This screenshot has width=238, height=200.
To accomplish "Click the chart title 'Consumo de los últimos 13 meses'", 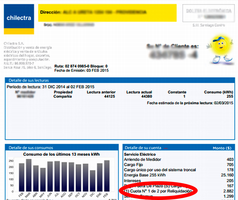I will coord(61,154).
